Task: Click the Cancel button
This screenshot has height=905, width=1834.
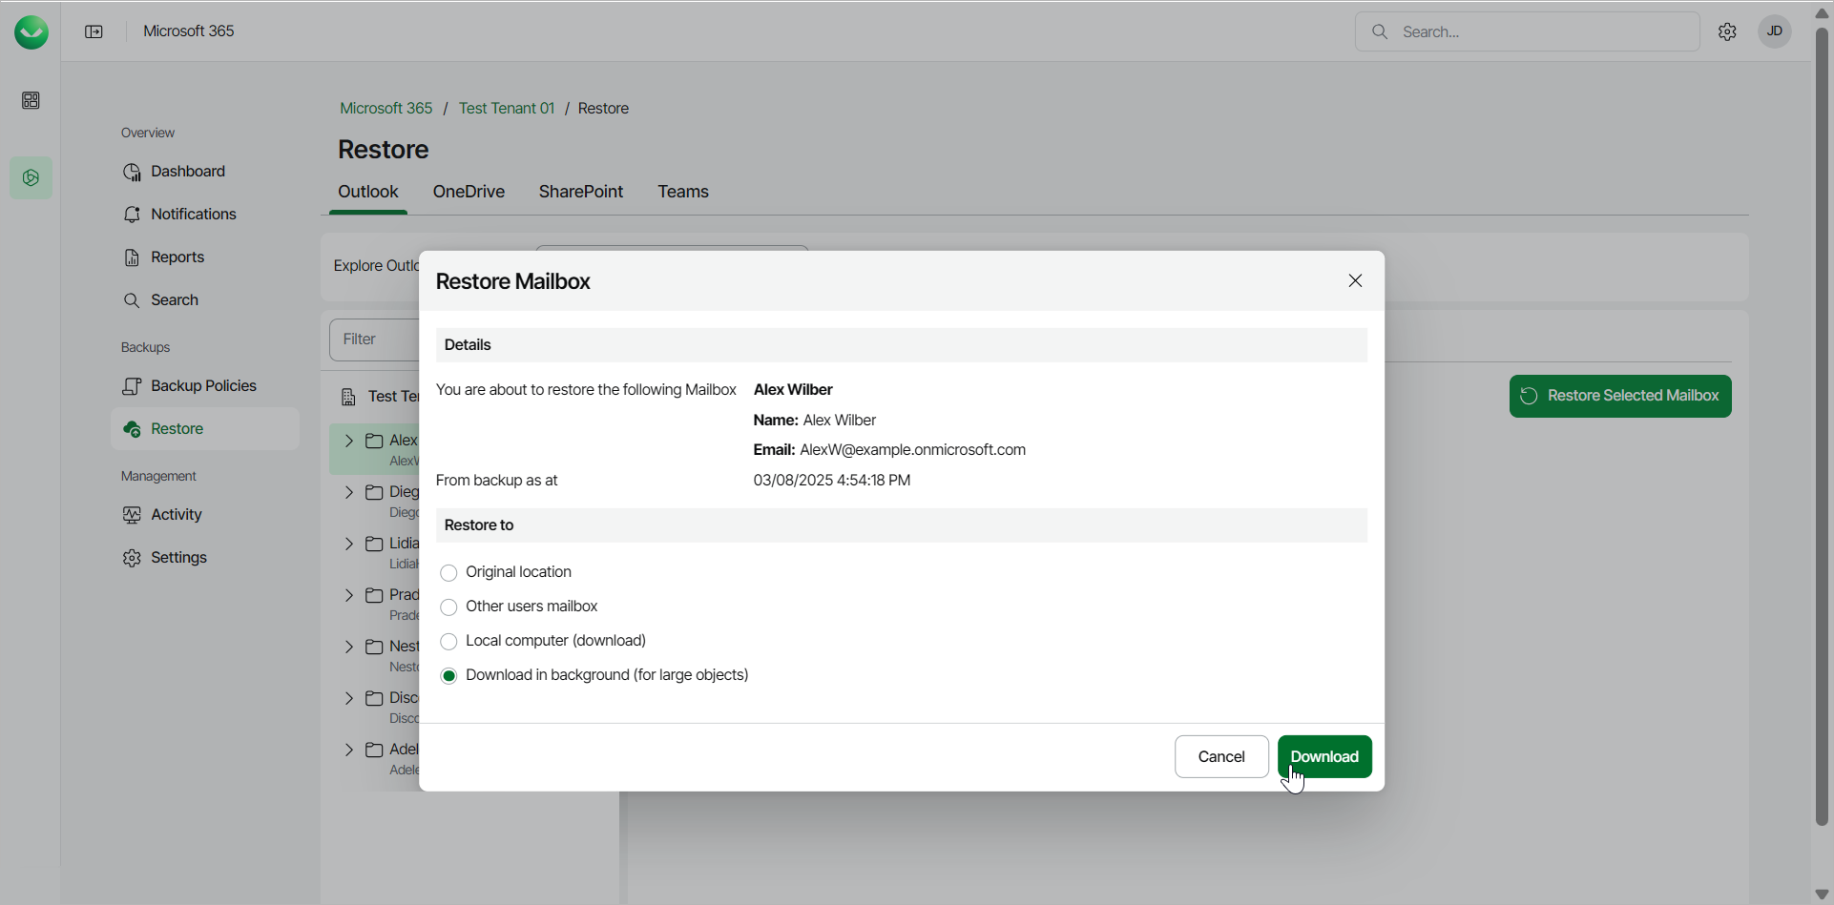Action: tap(1221, 757)
